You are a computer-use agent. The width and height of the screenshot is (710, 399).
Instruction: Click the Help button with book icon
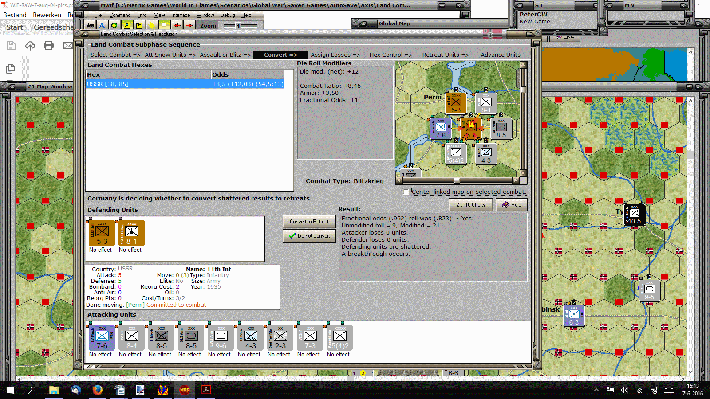(512, 205)
